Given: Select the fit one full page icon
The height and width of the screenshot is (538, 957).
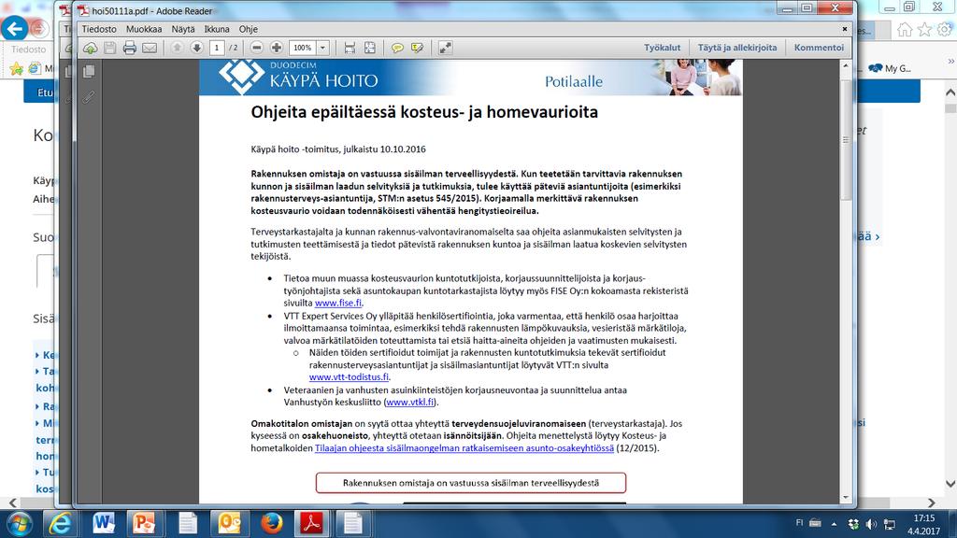Looking at the screenshot, I should pos(370,48).
